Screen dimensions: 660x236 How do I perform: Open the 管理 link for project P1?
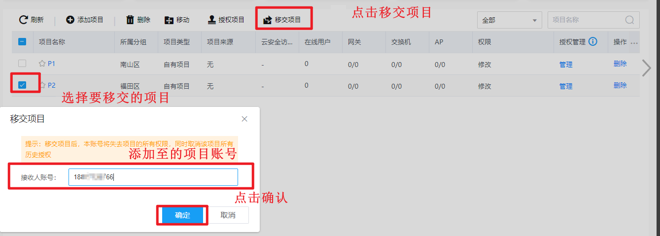pos(566,65)
